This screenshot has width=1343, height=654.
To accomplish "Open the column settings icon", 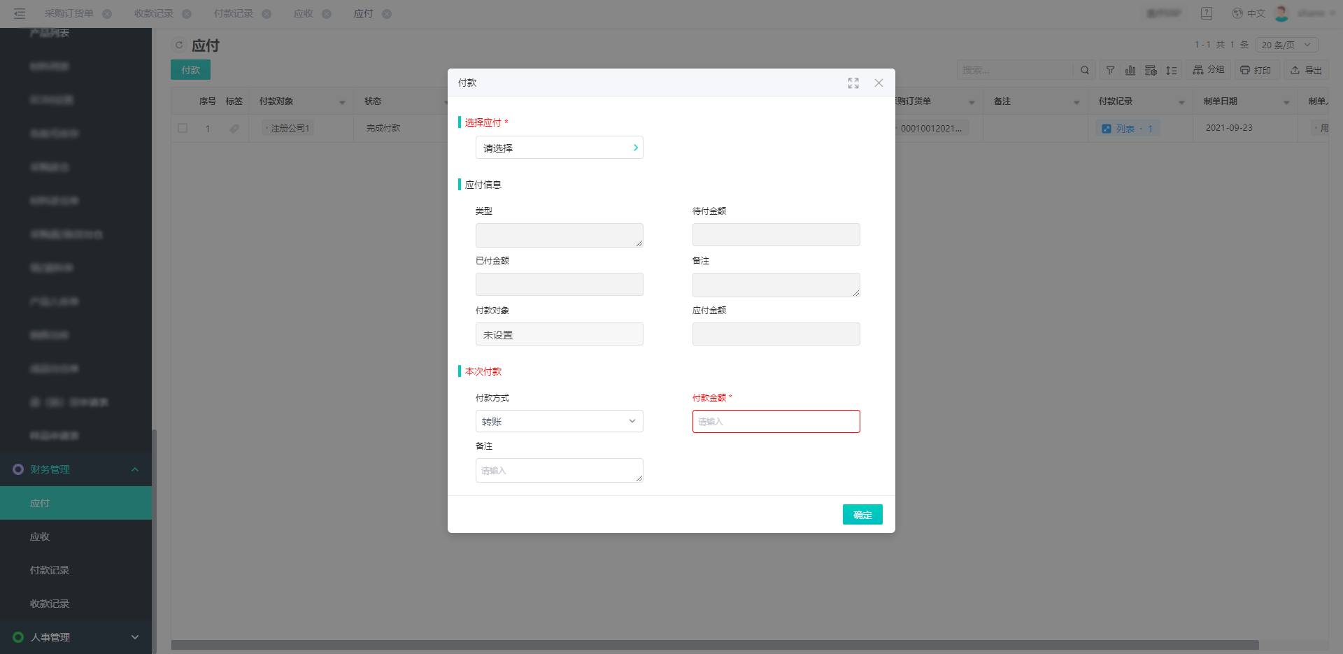I will [1151, 70].
